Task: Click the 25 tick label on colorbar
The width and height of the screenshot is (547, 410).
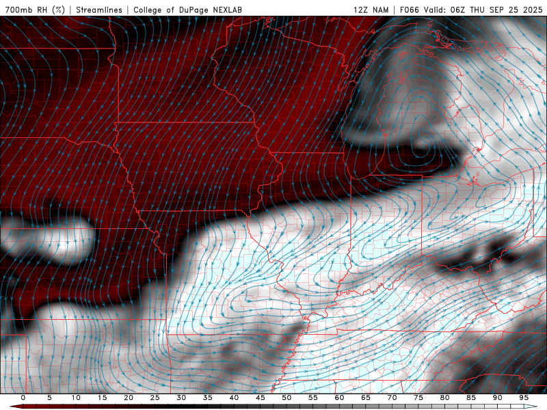Action: coord(155,398)
